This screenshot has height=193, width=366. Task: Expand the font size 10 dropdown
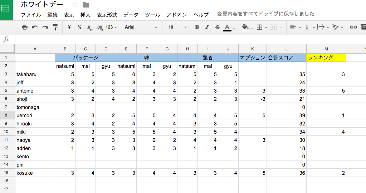pyautogui.click(x=177, y=27)
